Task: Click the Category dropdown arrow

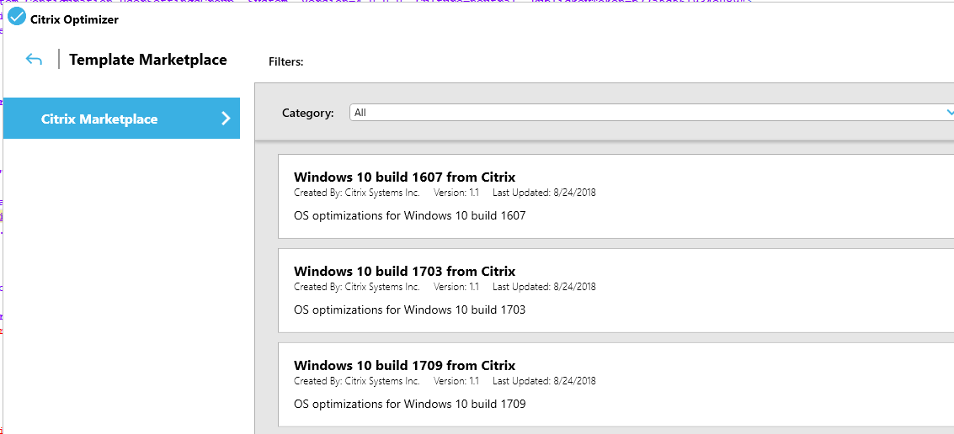Action: (949, 113)
